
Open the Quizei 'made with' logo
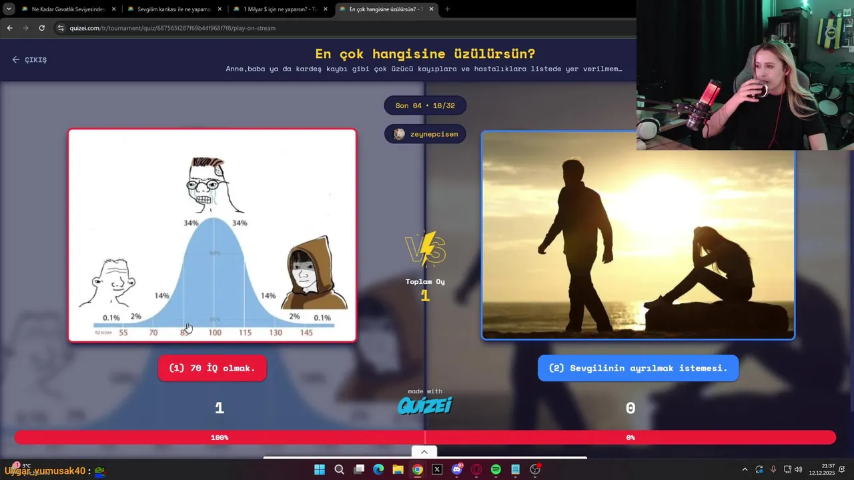click(425, 401)
